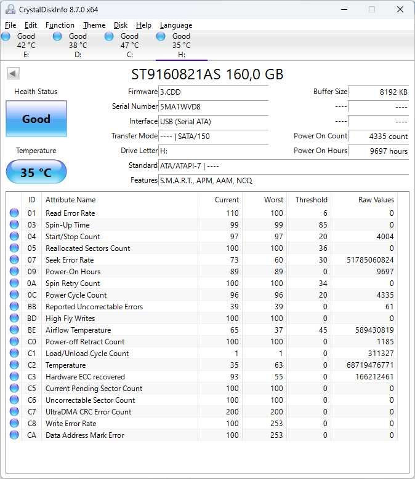Open the Language menu
The height and width of the screenshot is (479, 415).
(176, 25)
